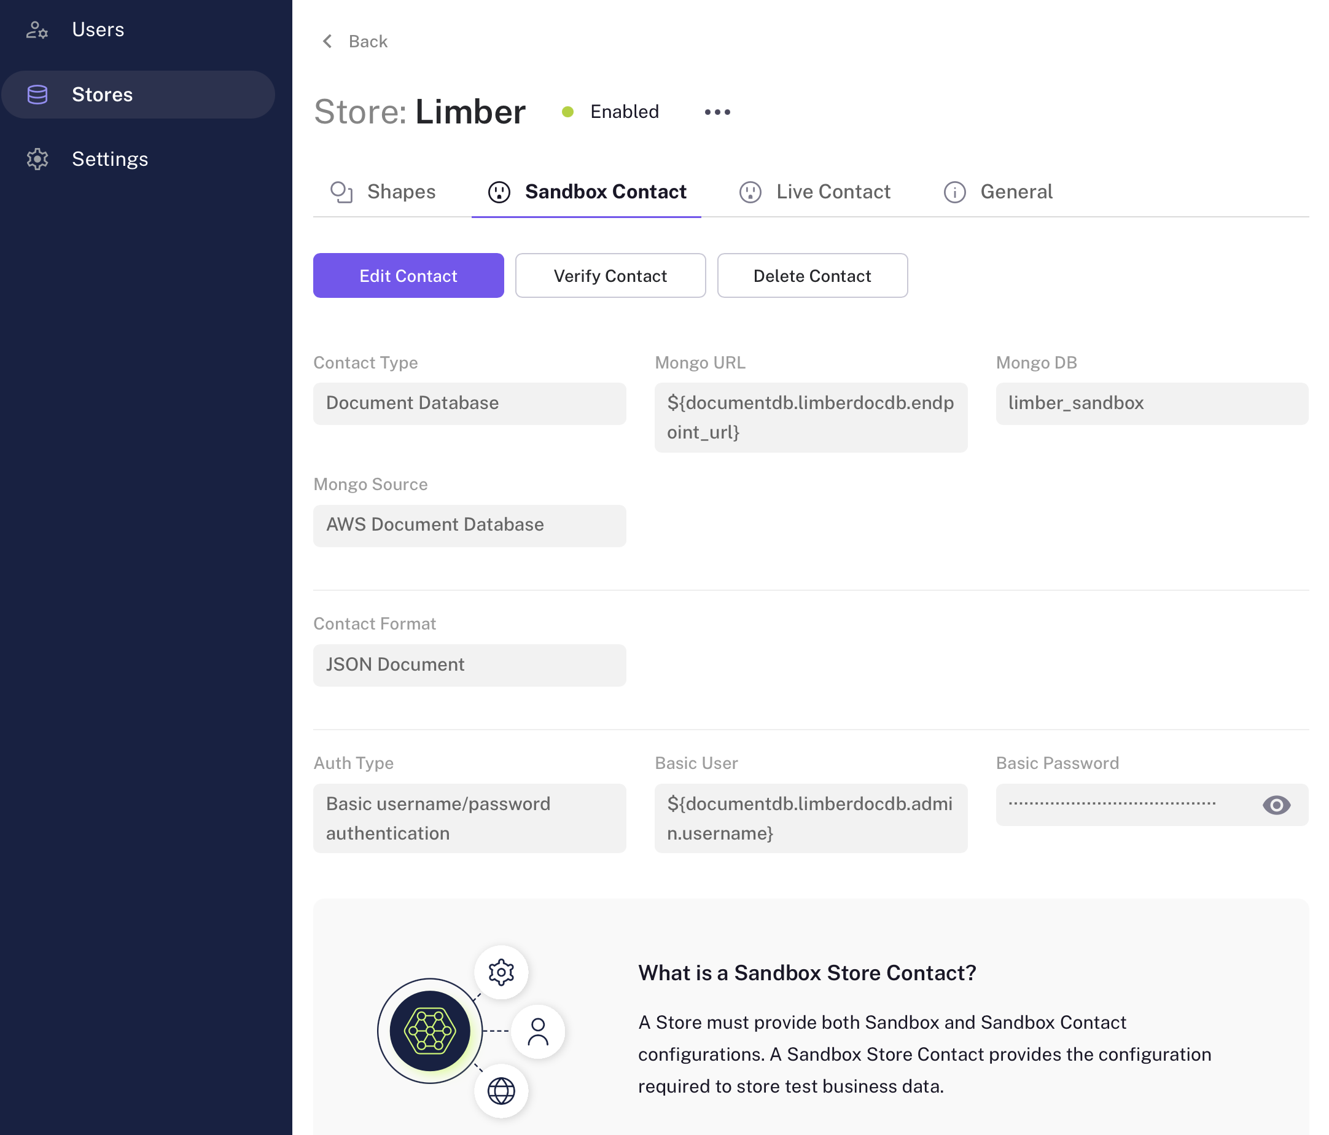Open Stores in the sidebar
Image resolution: width=1329 pixels, height=1135 pixels.
pos(139,95)
